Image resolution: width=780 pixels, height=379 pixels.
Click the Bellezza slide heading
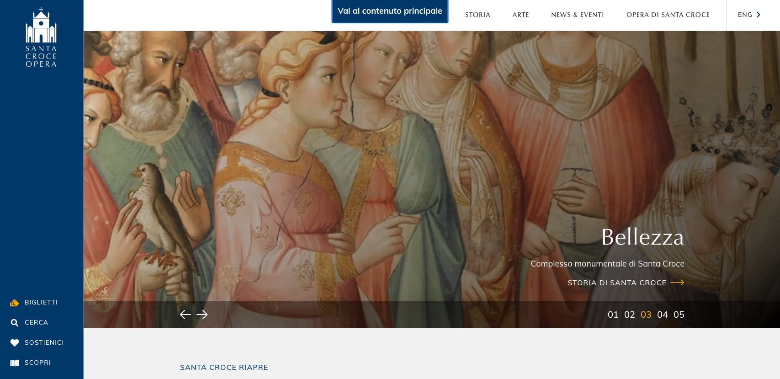[642, 237]
